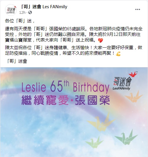
Task: Click the 「哥」迷會 signature line
Action: (x=16, y=61)
